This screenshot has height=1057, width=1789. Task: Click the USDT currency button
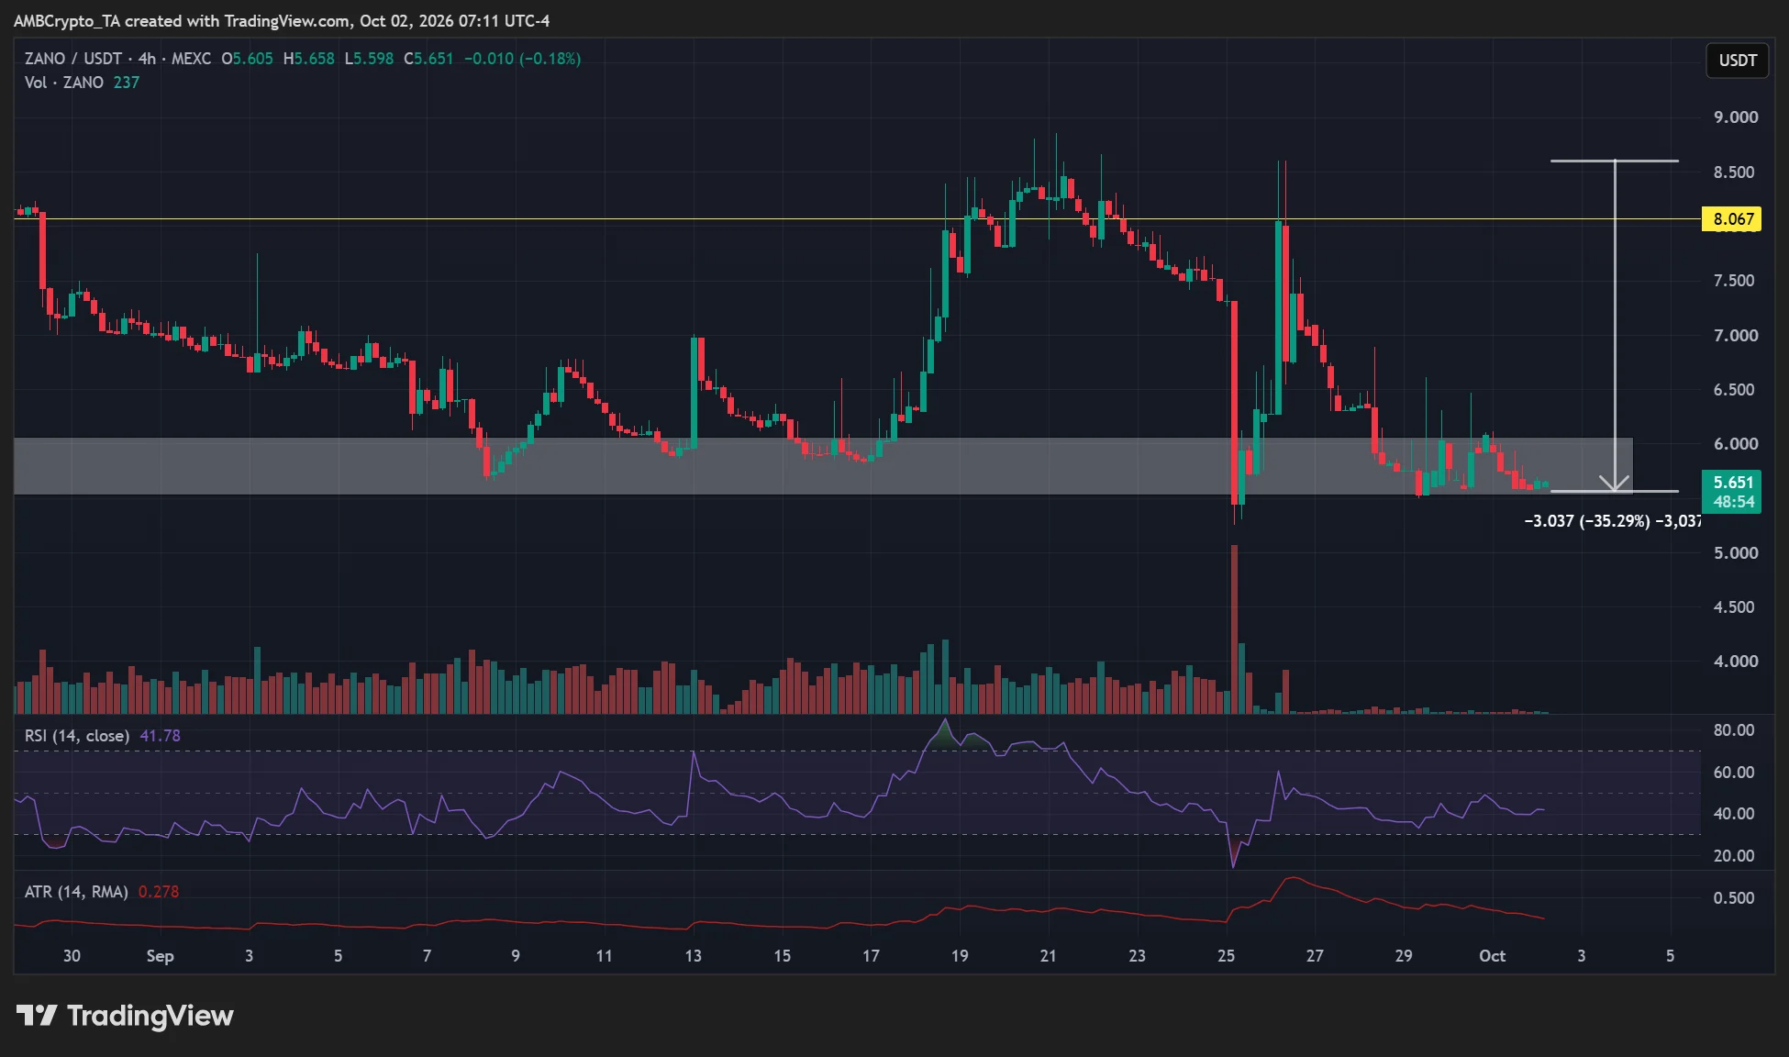pos(1737,61)
